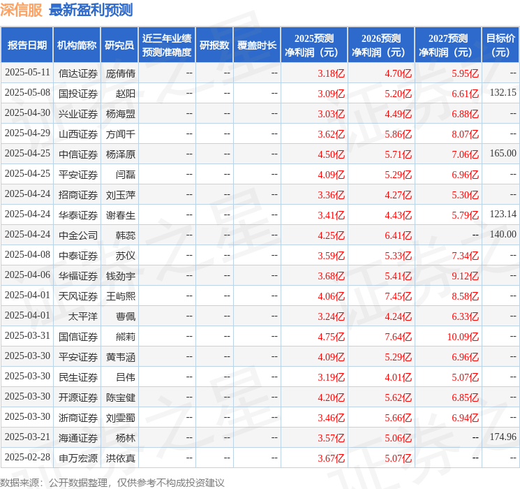Click the 目标价 column header
This screenshot has height=489, width=520.
coord(500,45)
